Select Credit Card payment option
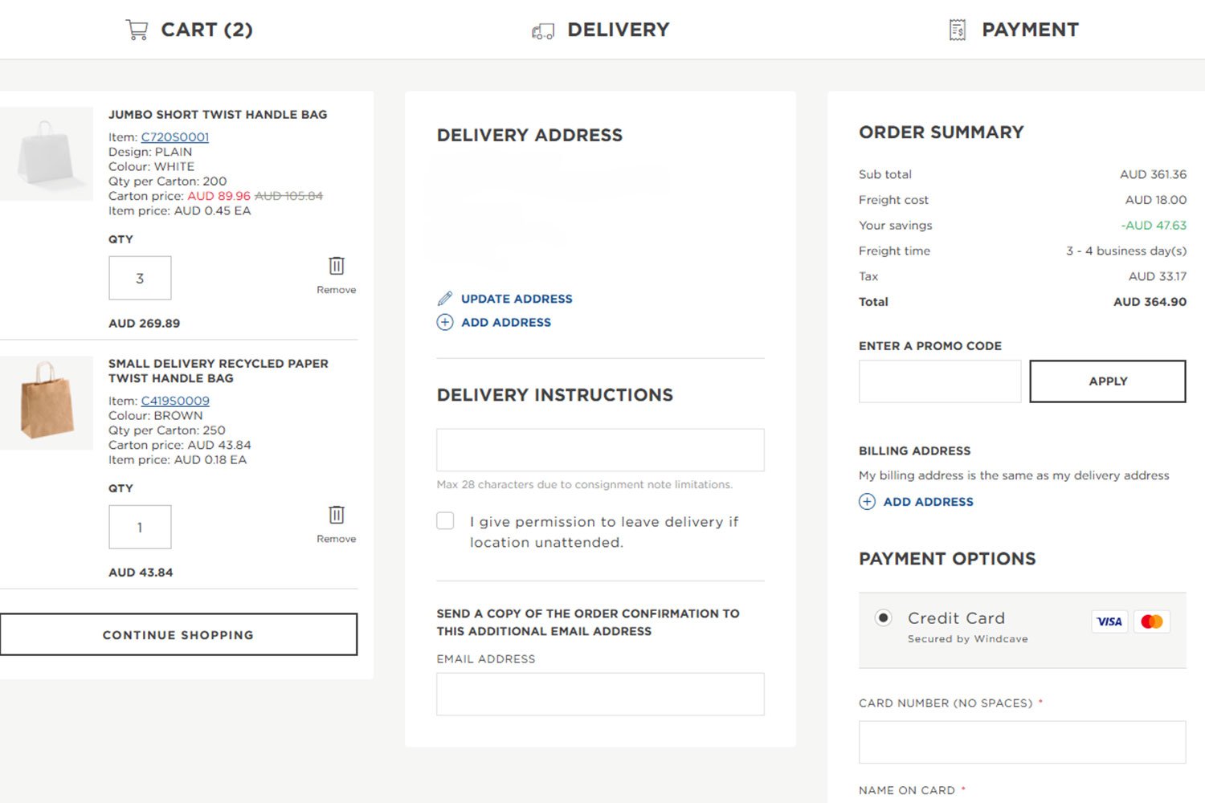The width and height of the screenshot is (1205, 803). click(x=883, y=618)
